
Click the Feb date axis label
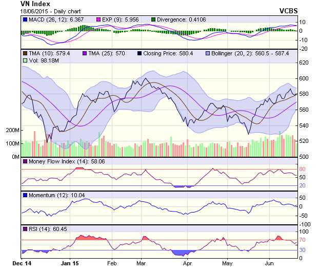[112, 263]
